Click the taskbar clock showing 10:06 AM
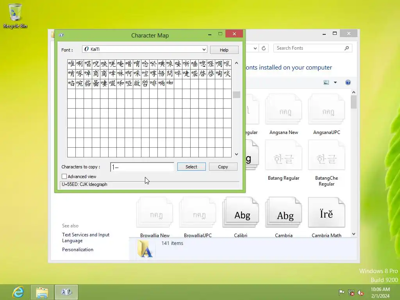Viewport: 400px width, 300px height. (x=380, y=292)
